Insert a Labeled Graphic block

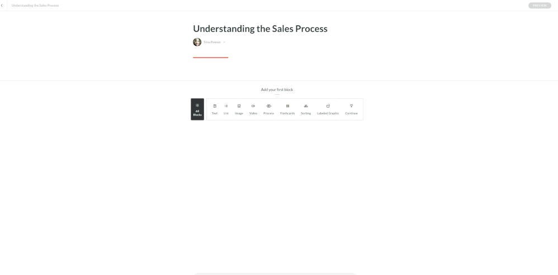328,109
